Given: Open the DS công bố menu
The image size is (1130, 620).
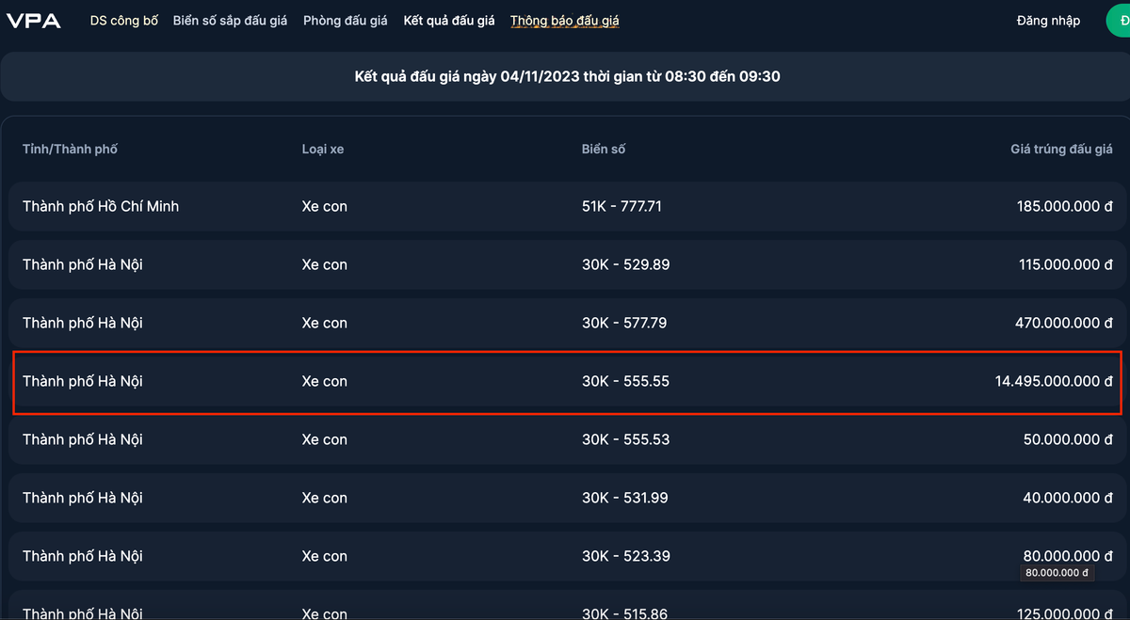Looking at the screenshot, I should [x=124, y=21].
